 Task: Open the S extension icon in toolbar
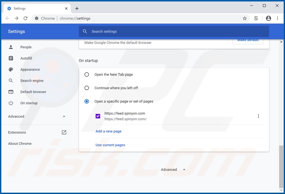pyautogui.click(x=256, y=18)
